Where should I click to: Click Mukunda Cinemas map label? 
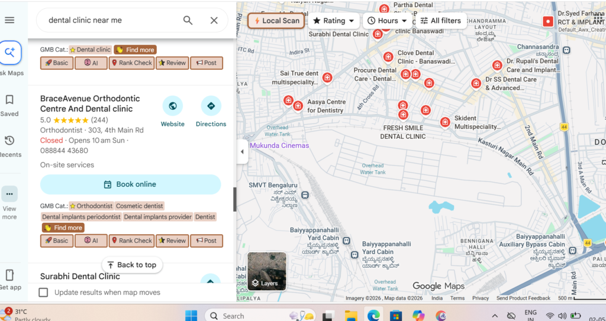point(279,145)
